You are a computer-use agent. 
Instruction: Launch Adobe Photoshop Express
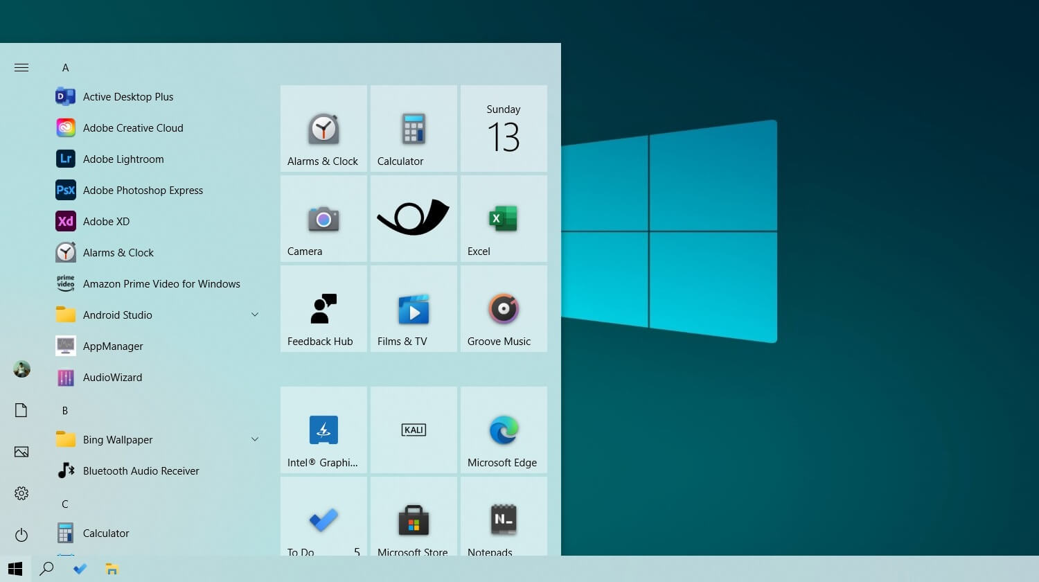(x=158, y=191)
